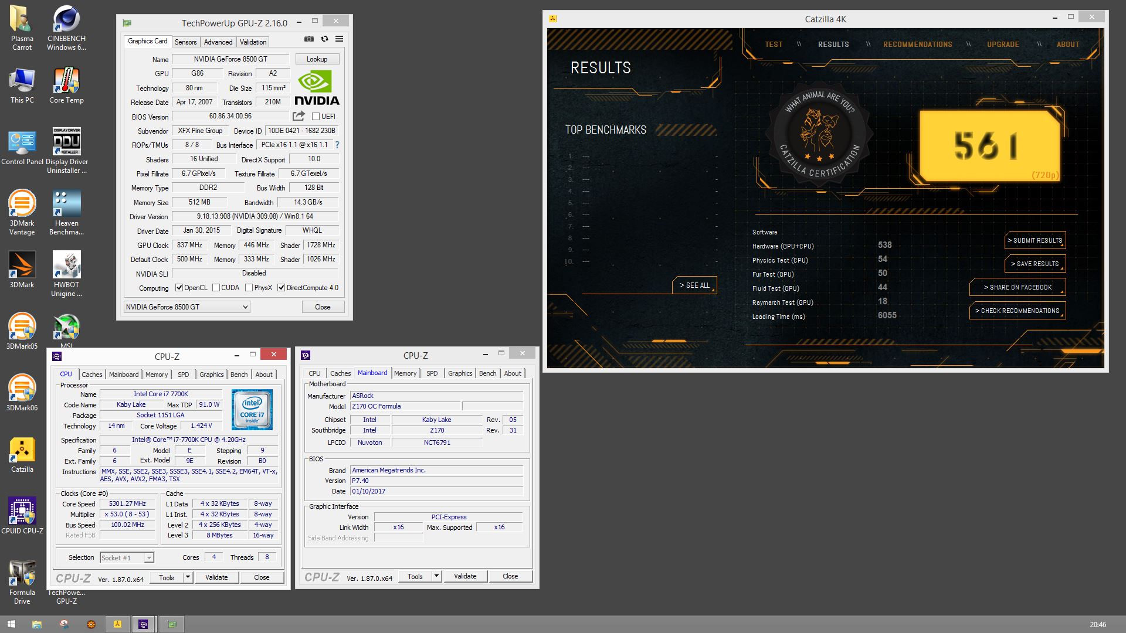Open the Socket #1 selection dropdown

(x=127, y=558)
